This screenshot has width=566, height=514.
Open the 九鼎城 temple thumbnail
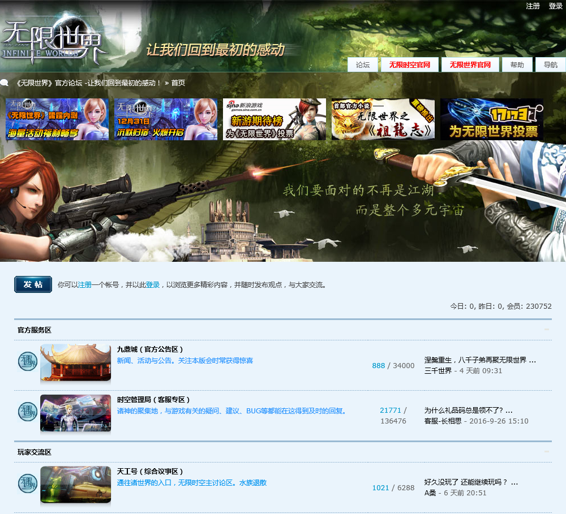[x=75, y=363]
